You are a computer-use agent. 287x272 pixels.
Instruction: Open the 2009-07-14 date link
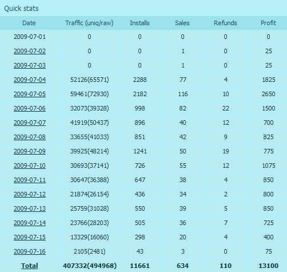pyautogui.click(x=30, y=223)
